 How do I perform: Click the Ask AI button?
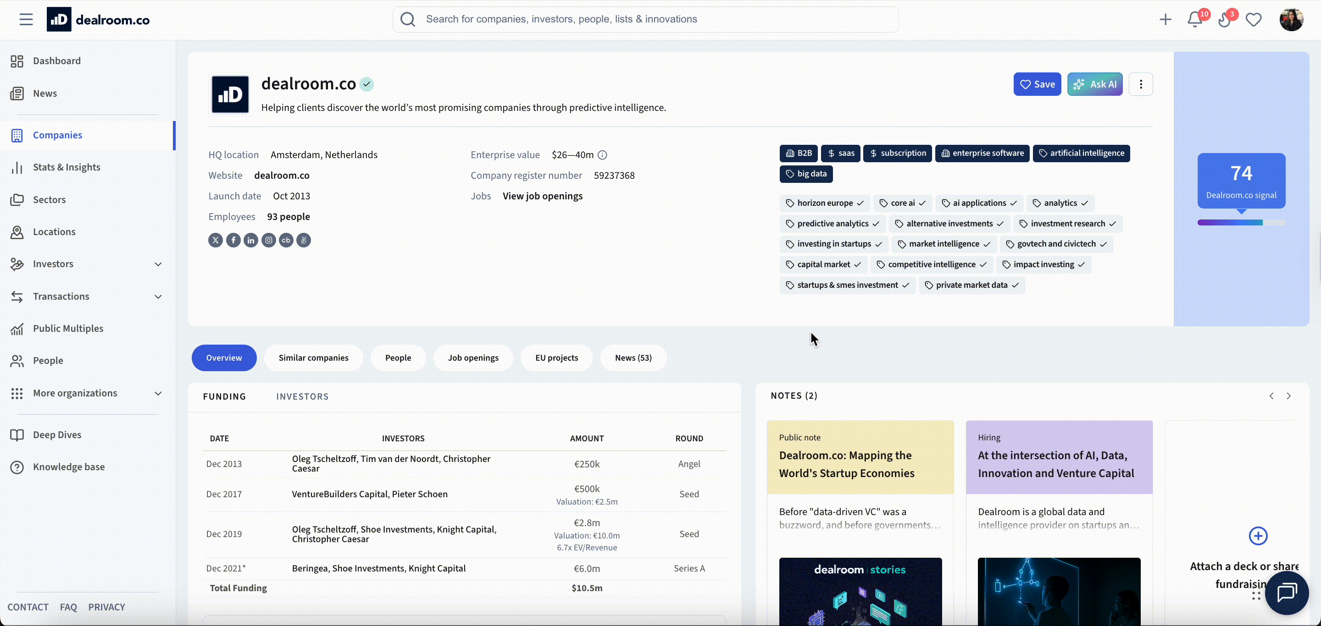point(1095,84)
